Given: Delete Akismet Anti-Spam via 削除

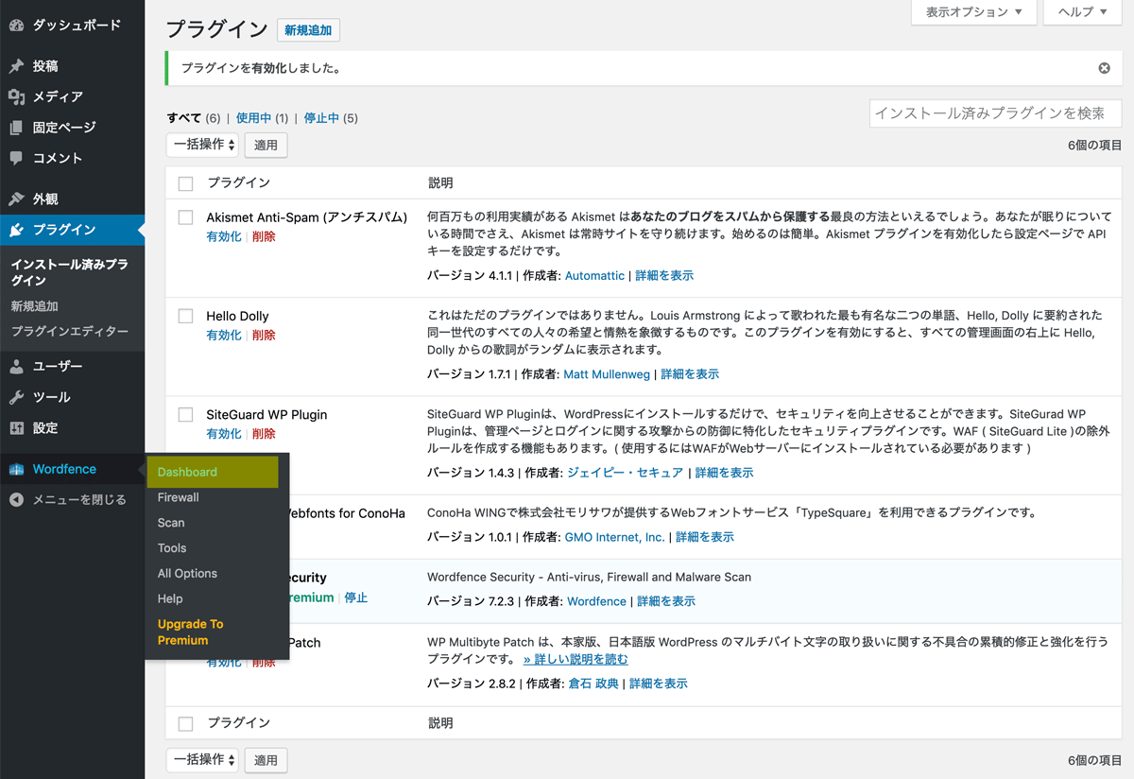Looking at the screenshot, I should pos(264,236).
